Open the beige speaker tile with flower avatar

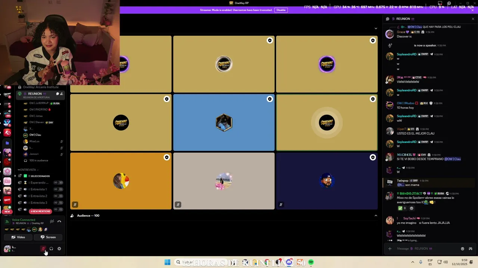pos(224,181)
